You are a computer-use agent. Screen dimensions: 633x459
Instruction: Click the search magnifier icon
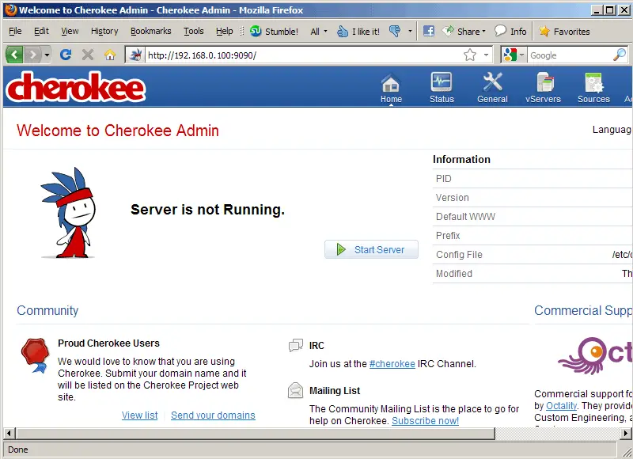(x=620, y=55)
